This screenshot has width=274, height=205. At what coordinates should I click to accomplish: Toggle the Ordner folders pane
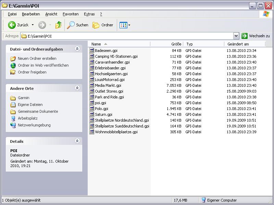tap(103, 25)
